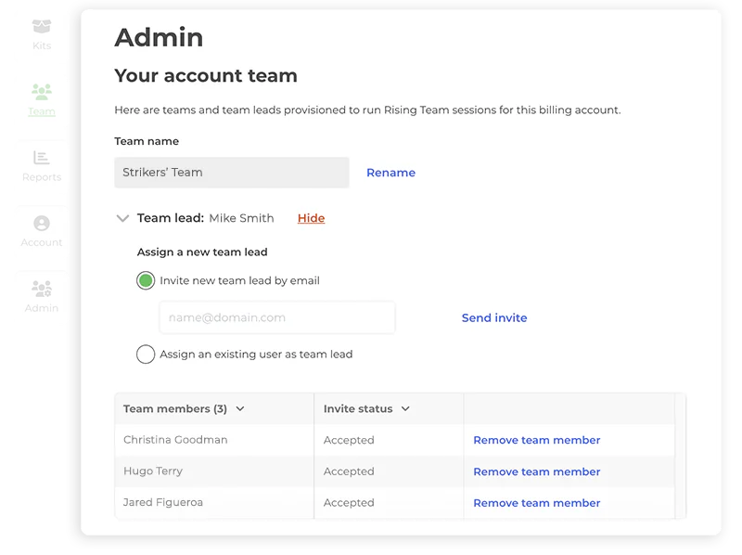Go to the Reports sidebar label
Screen dimensions: 742x555
tap(42, 177)
